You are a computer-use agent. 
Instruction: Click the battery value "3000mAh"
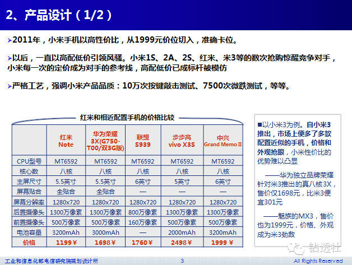pyautogui.click(x=105, y=233)
